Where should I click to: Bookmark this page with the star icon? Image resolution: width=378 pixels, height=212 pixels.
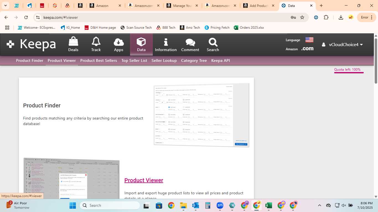coord(302,17)
